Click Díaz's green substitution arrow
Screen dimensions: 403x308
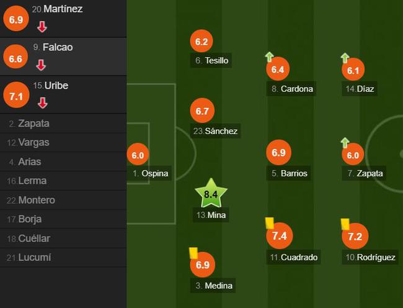point(345,58)
